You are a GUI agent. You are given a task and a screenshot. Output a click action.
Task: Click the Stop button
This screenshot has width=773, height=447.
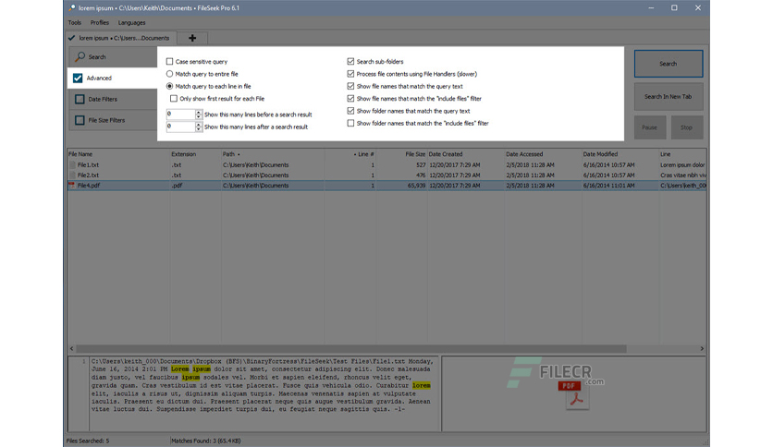coord(686,127)
